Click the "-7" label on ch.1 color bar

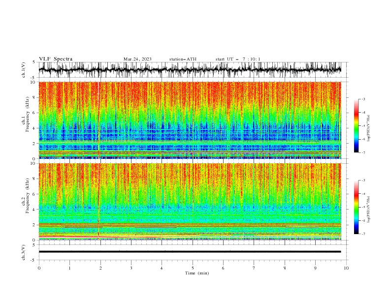tap(363, 152)
